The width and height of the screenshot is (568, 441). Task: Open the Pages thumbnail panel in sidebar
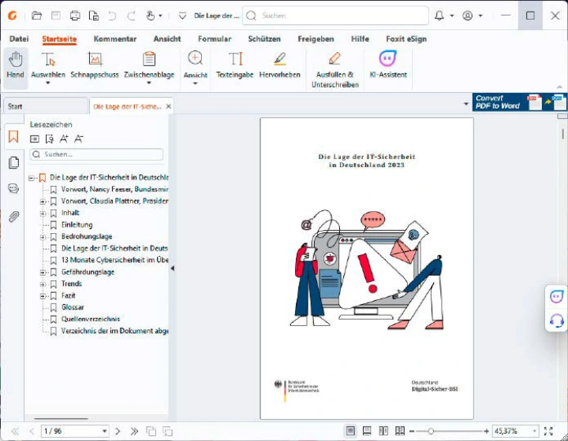point(13,163)
